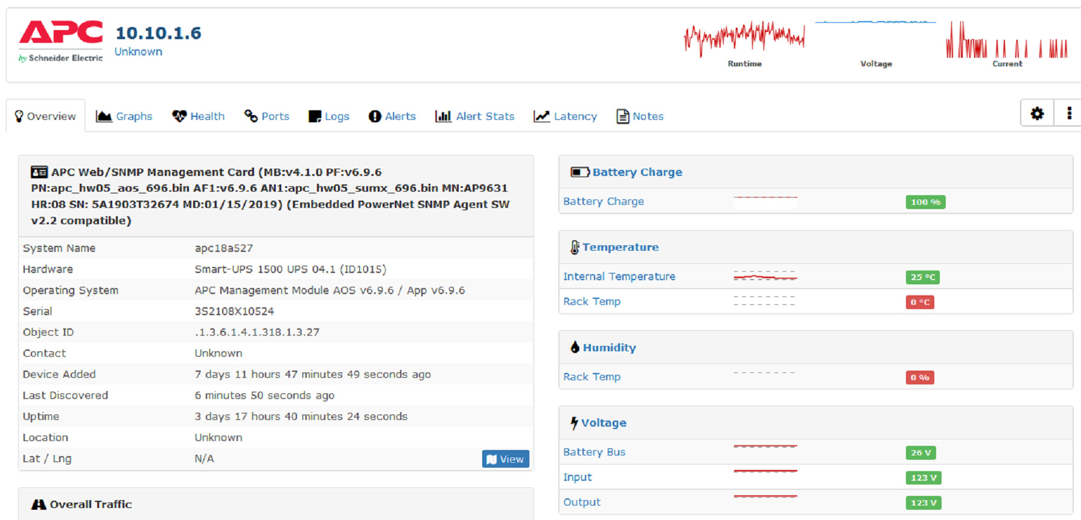The height and width of the screenshot is (520, 1081).
Task: Open the Output voltage link
Action: [582, 502]
